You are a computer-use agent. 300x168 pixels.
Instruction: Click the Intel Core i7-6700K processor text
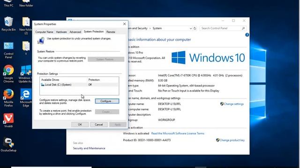coord(200,76)
